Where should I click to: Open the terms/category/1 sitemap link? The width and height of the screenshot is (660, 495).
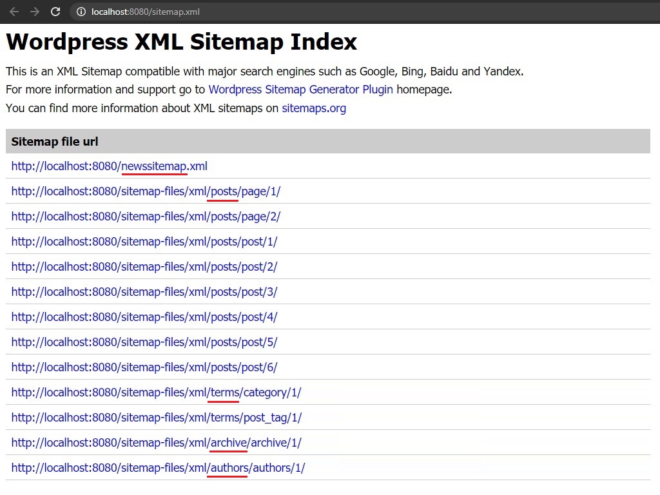click(156, 392)
